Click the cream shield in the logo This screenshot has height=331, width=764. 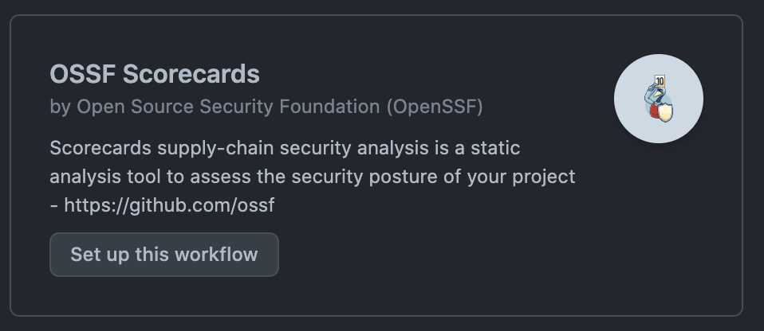[665, 113]
